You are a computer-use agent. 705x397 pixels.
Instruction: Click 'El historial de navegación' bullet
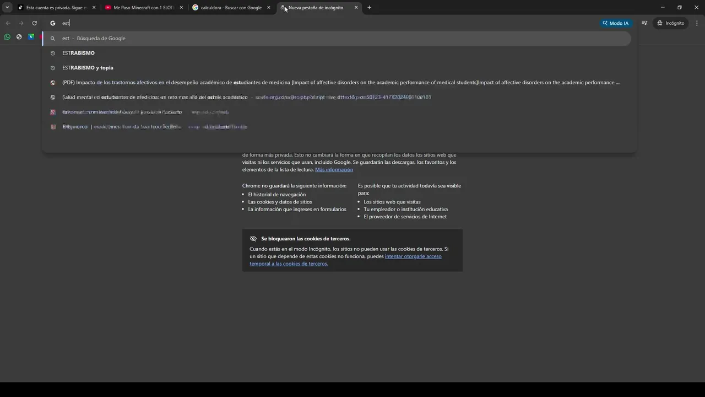click(x=276, y=195)
